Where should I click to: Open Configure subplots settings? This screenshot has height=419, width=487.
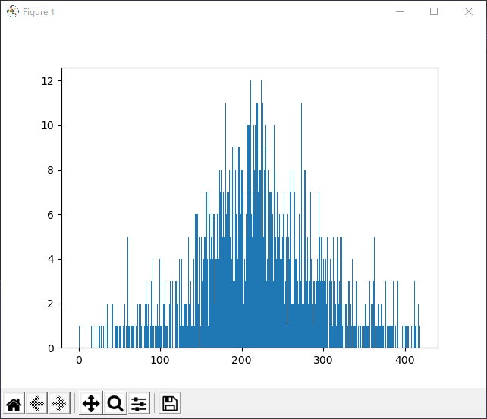[x=139, y=404]
